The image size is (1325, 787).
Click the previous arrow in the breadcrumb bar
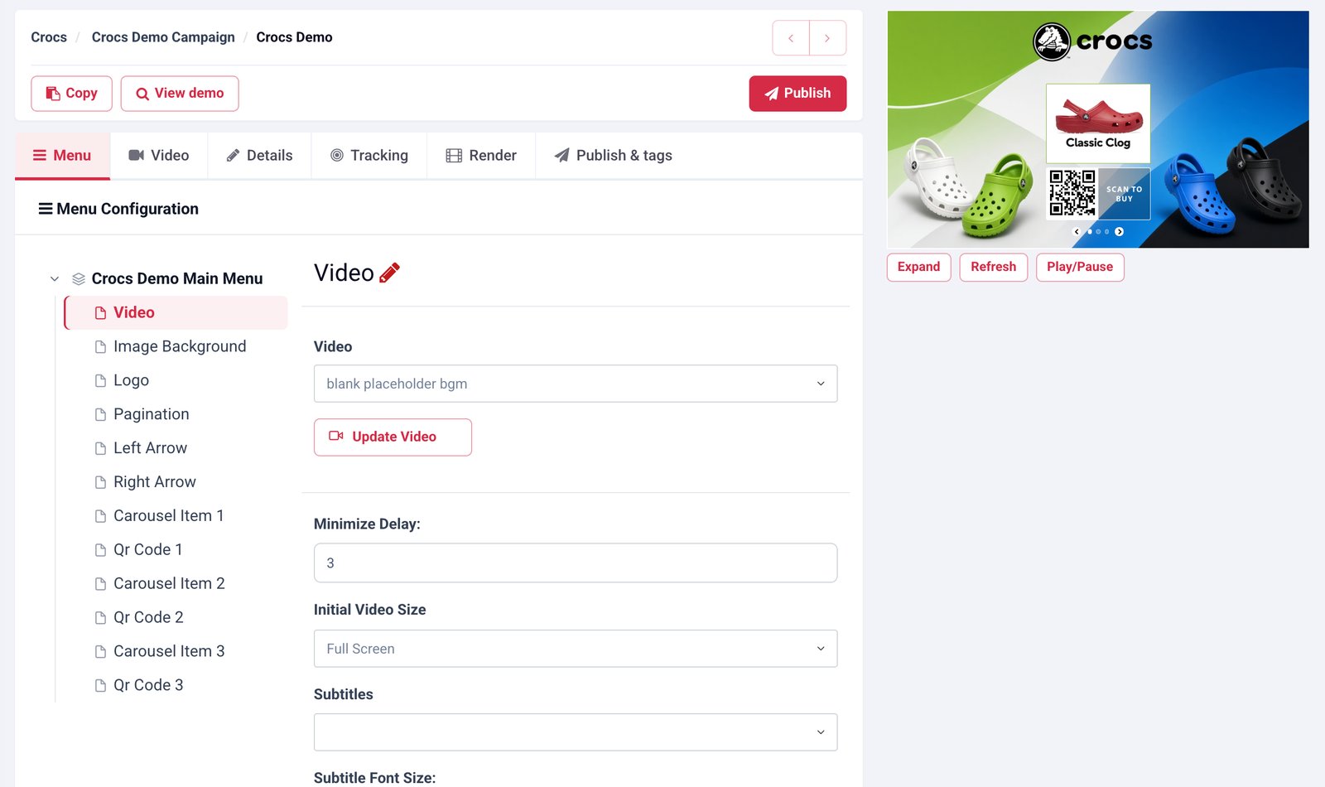tap(791, 38)
